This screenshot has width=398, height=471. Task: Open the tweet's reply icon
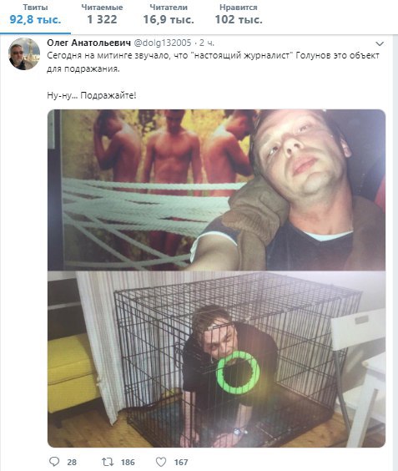[54, 461]
